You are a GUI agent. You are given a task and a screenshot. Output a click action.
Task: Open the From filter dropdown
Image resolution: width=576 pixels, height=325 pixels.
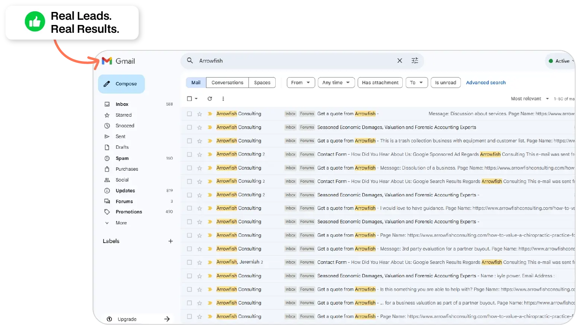point(300,82)
